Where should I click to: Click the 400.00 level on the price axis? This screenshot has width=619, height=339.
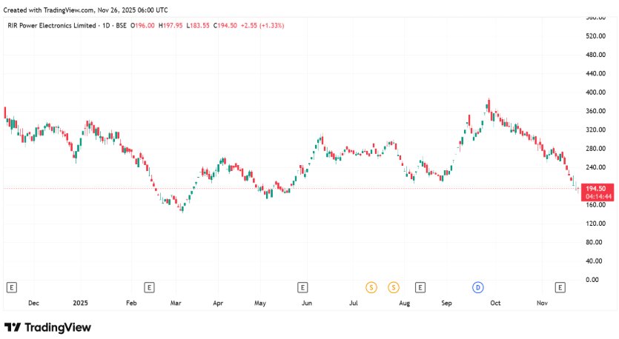[596, 93]
